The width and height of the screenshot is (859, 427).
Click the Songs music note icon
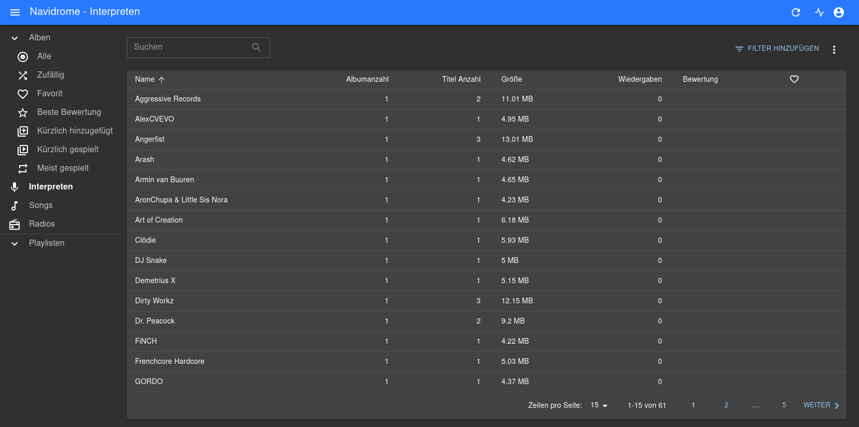click(x=14, y=206)
